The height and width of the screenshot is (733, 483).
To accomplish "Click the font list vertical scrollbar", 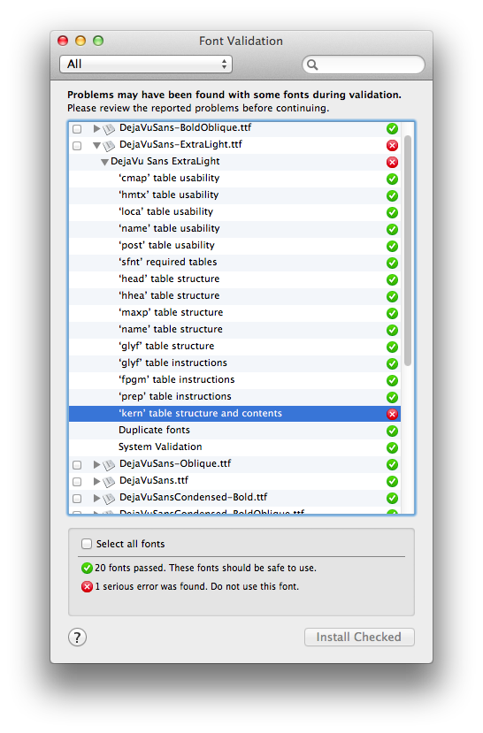I will [x=408, y=250].
